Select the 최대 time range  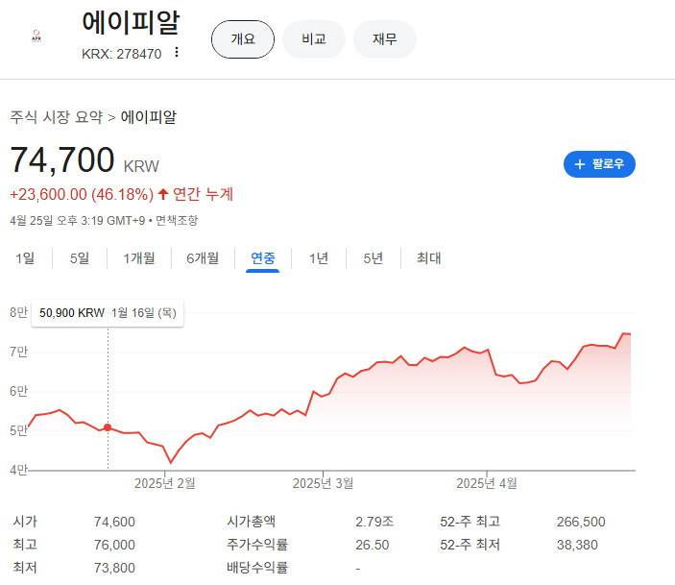(428, 257)
